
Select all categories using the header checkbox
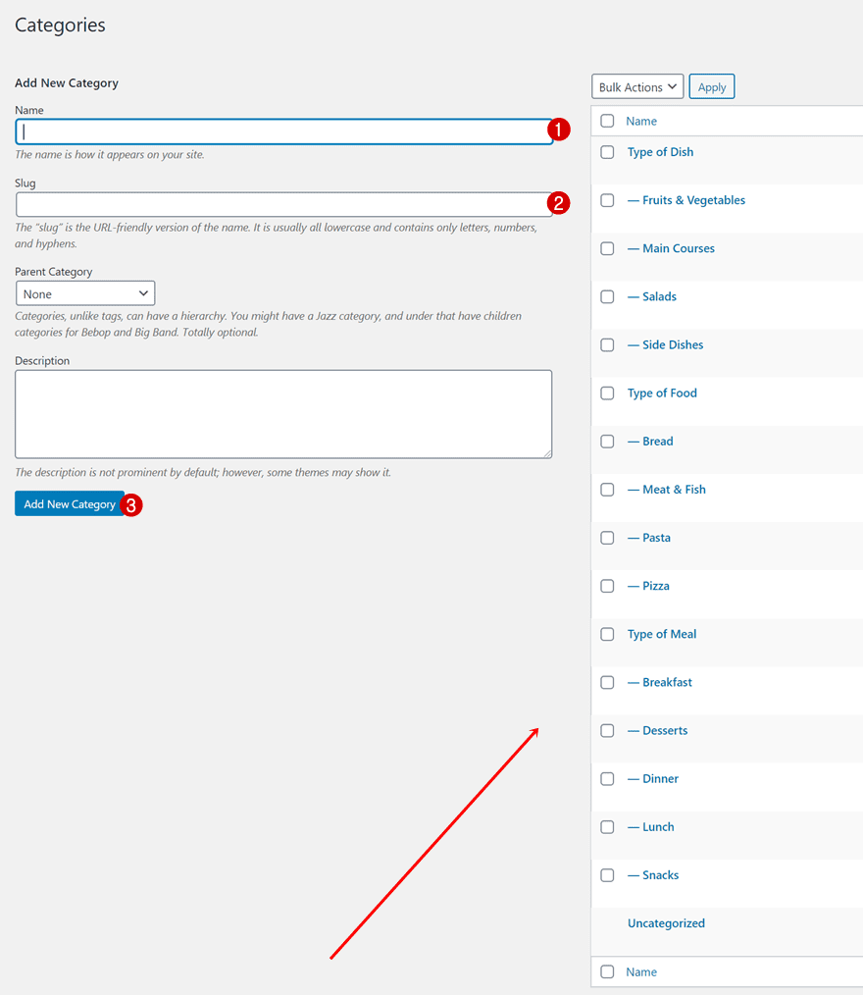pyautogui.click(x=607, y=120)
